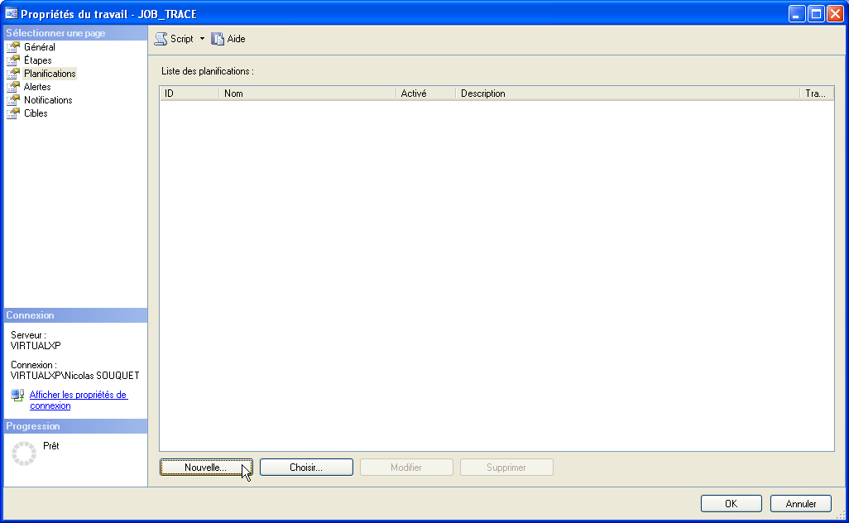The image size is (849, 523).
Task: Go to the Alertes page
Action: tap(37, 87)
